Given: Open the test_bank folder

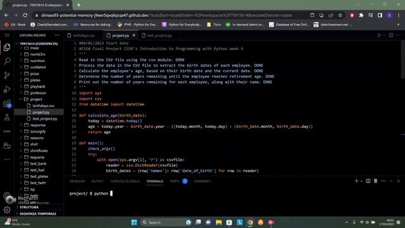Looking at the screenshot, I should (39, 163).
